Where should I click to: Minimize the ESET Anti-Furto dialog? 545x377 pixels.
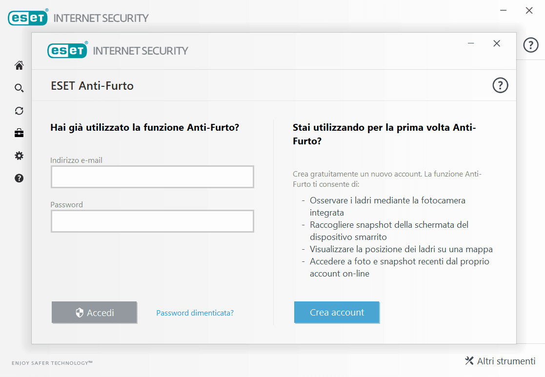(x=471, y=43)
